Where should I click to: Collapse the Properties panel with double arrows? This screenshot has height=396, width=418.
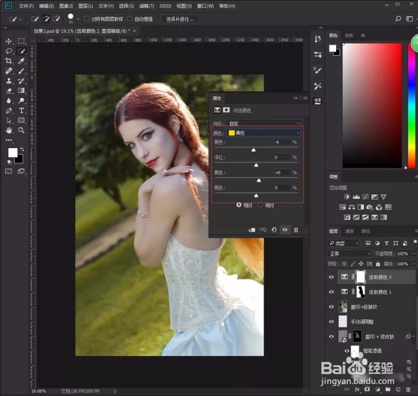pos(296,98)
